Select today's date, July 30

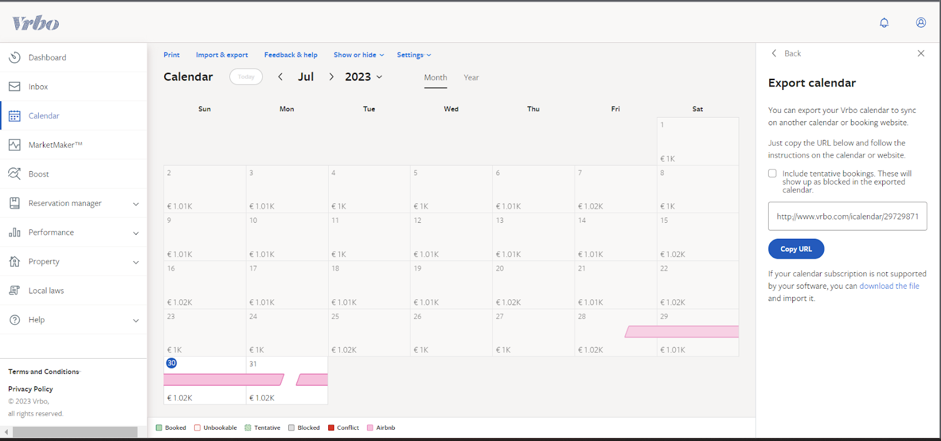[172, 363]
